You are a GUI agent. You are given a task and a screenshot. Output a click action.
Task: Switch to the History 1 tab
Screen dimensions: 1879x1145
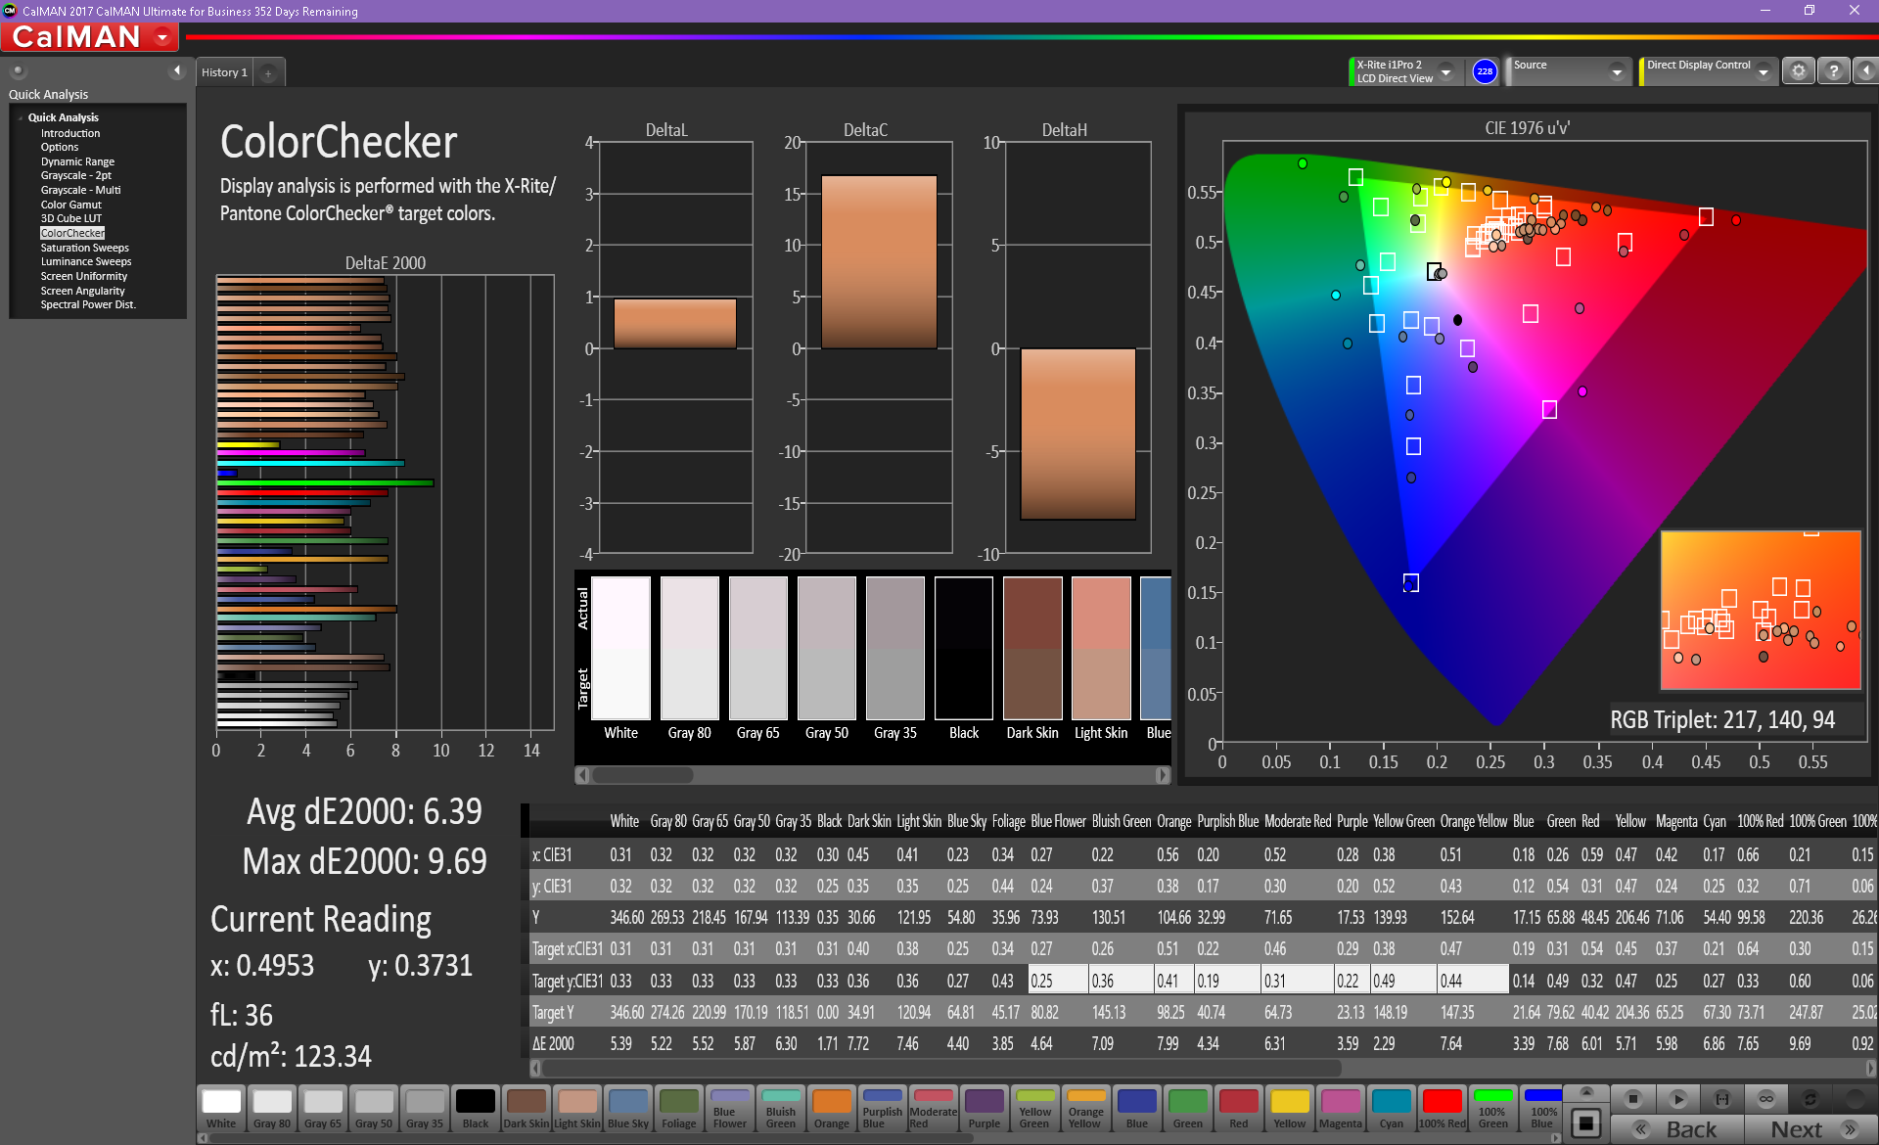tap(224, 72)
